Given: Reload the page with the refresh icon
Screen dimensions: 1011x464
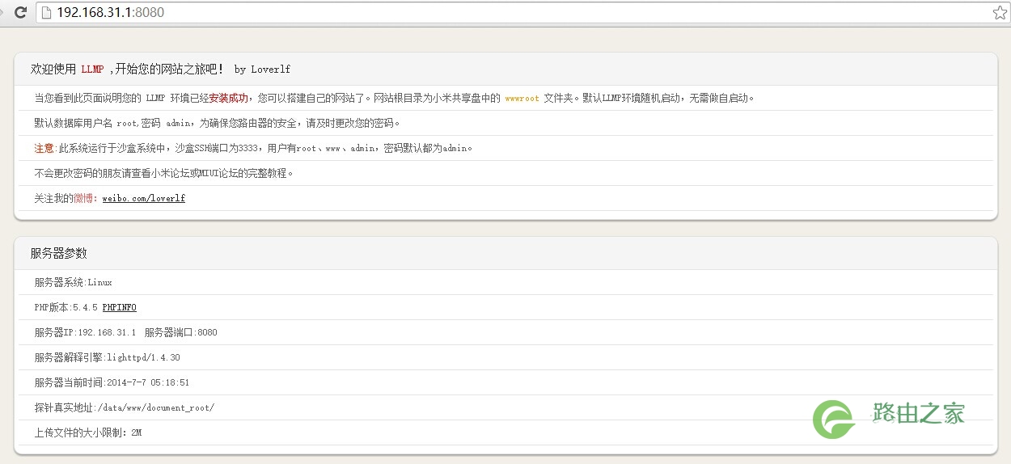Looking at the screenshot, I should click(21, 12).
